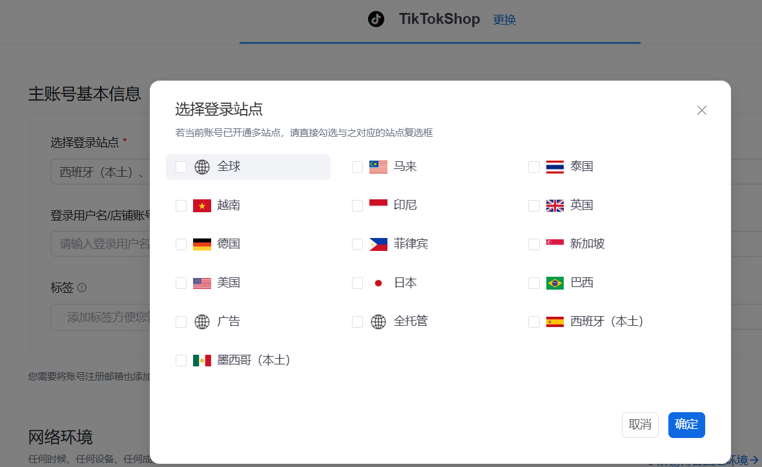This screenshot has height=467, width=762.
Task: Close the 选择登录站点 dialog
Action: coord(701,110)
